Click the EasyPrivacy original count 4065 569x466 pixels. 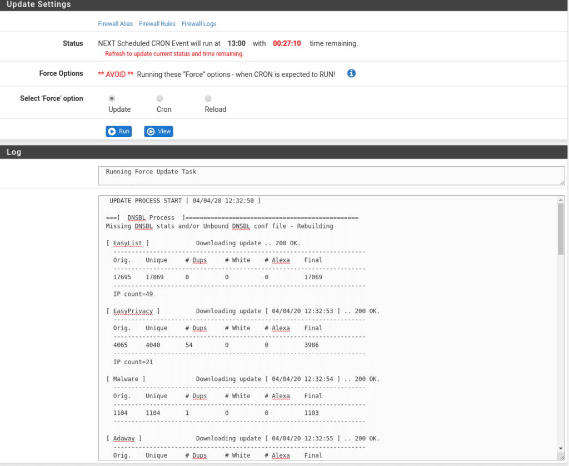121,345
